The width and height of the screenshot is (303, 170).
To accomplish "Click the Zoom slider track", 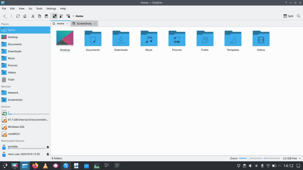I will [261, 158].
